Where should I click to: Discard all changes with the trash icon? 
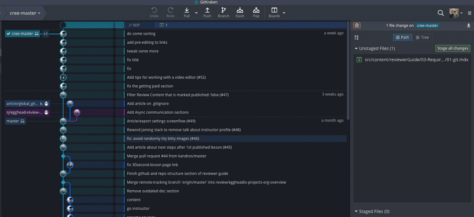point(357,26)
